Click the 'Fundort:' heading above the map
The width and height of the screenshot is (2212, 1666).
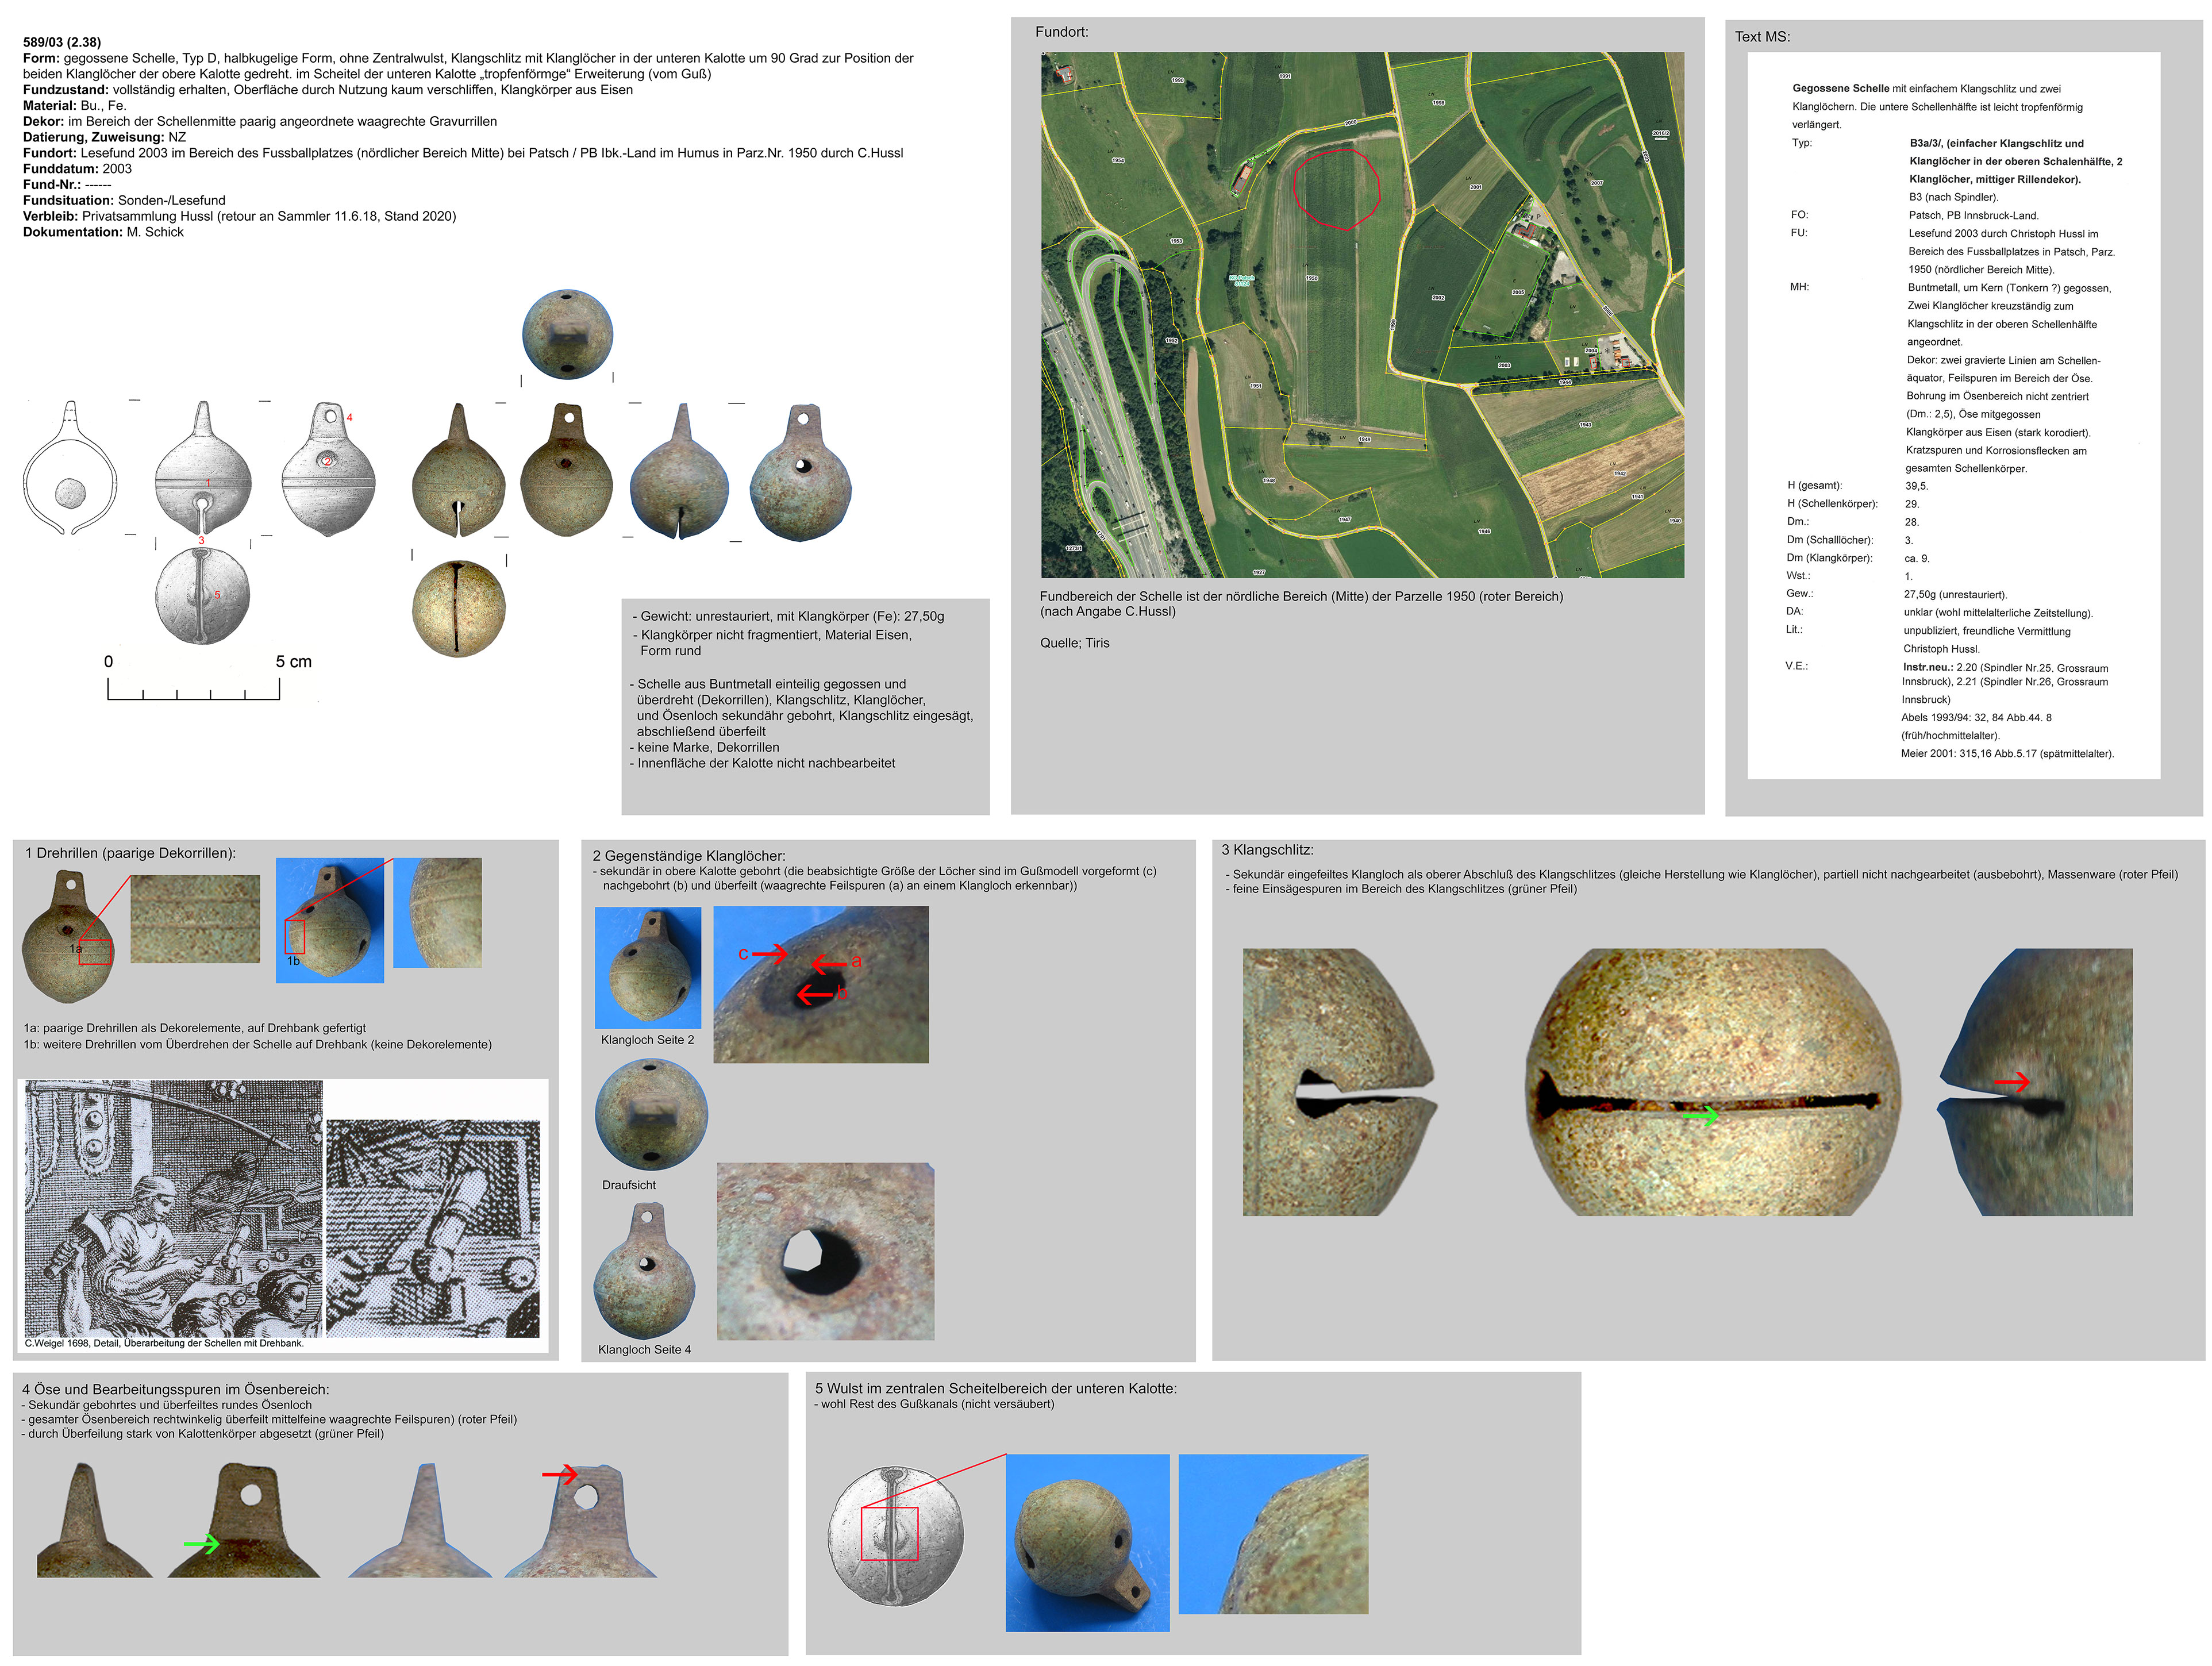tap(1061, 32)
